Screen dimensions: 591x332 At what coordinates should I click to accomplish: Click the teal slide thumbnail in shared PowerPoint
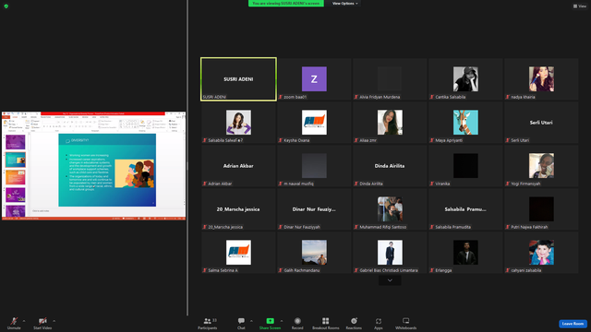pyautogui.click(x=16, y=160)
